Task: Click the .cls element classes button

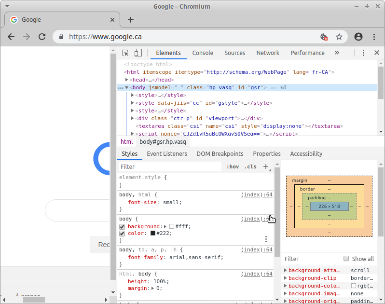Action: pyautogui.click(x=250, y=166)
